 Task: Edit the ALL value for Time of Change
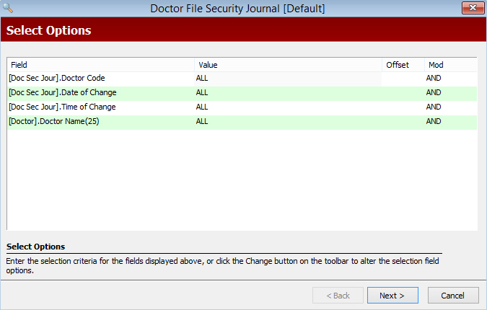tap(202, 107)
